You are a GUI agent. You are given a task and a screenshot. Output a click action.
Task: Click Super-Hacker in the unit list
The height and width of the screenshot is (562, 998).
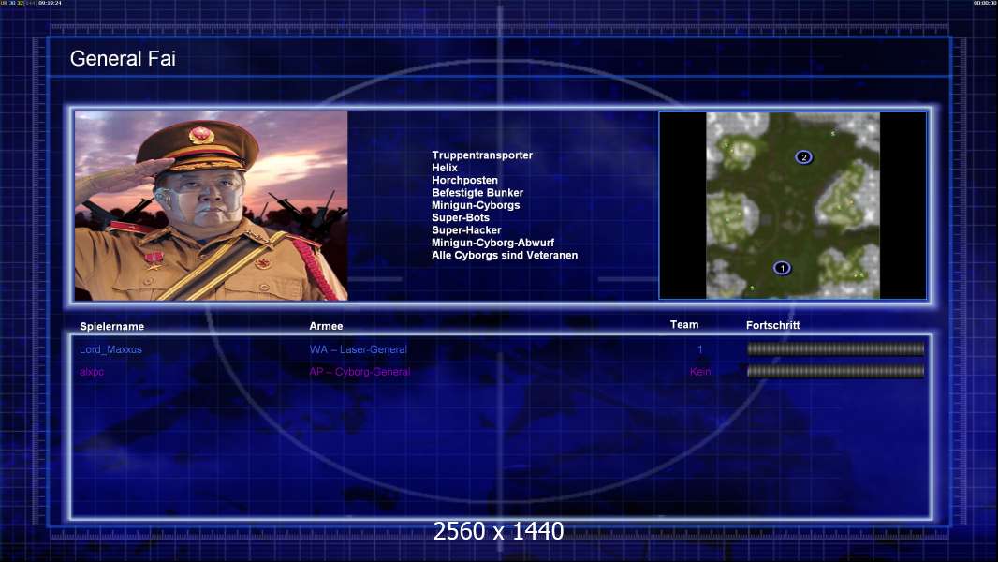pyautogui.click(x=466, y=230)
